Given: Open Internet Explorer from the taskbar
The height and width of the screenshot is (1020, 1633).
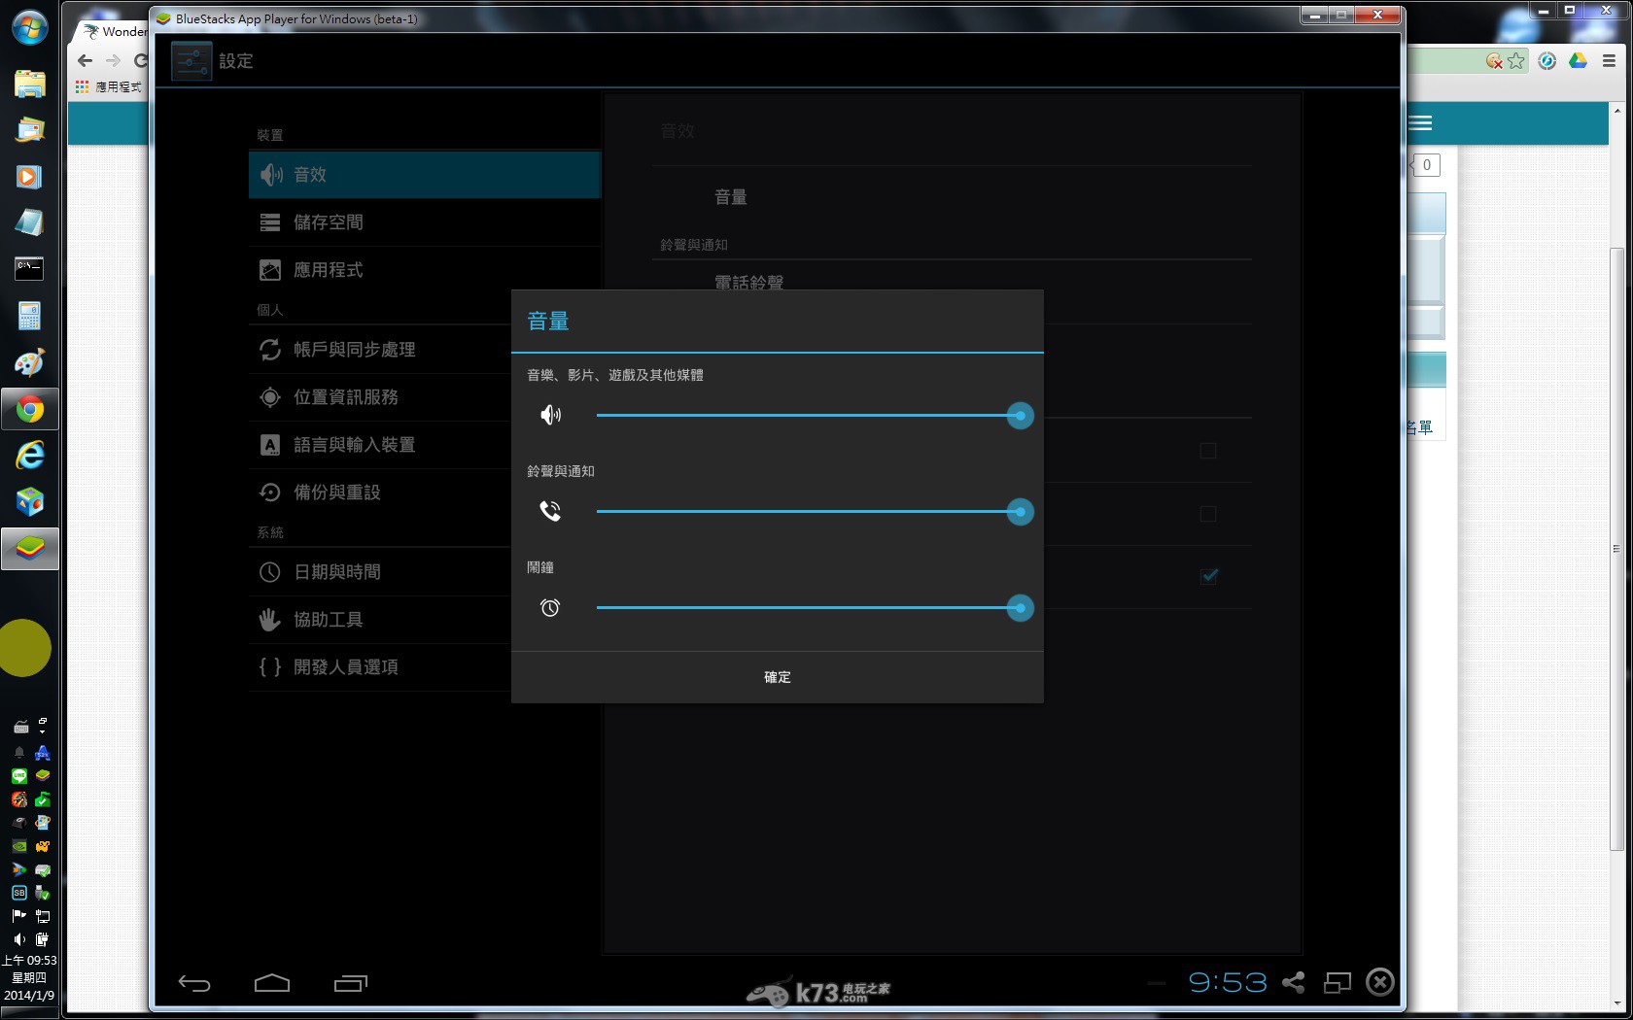Looking at the screenshot, I should coord(29,456).
